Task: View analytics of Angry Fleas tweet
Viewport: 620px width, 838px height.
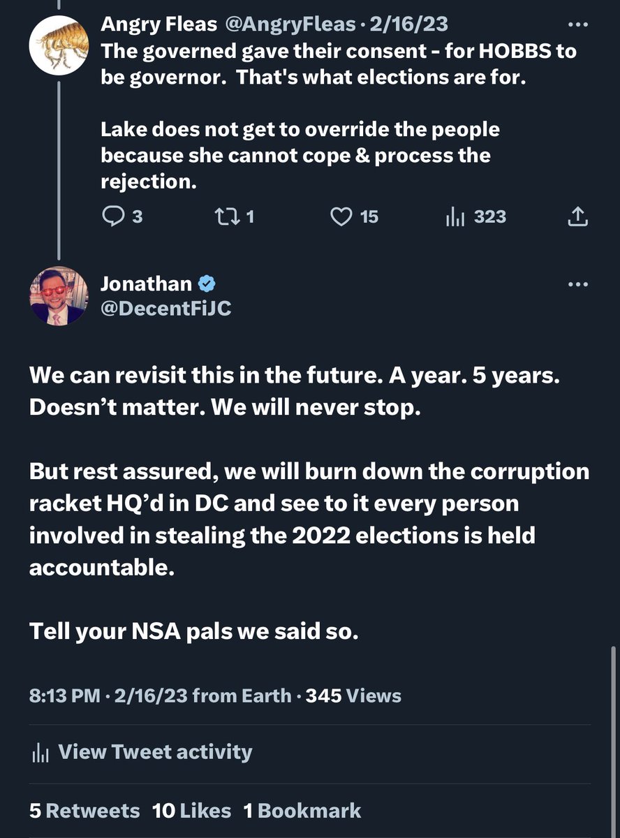Action: click(x=455, y=217)
